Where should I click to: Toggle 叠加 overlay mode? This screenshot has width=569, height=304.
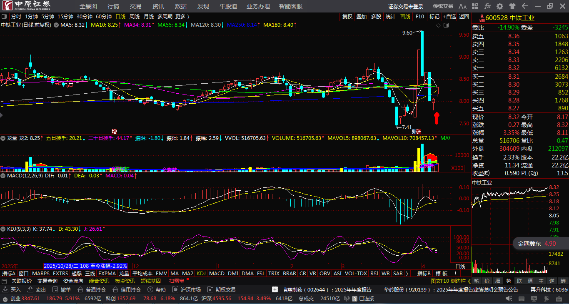coord(362,17)
